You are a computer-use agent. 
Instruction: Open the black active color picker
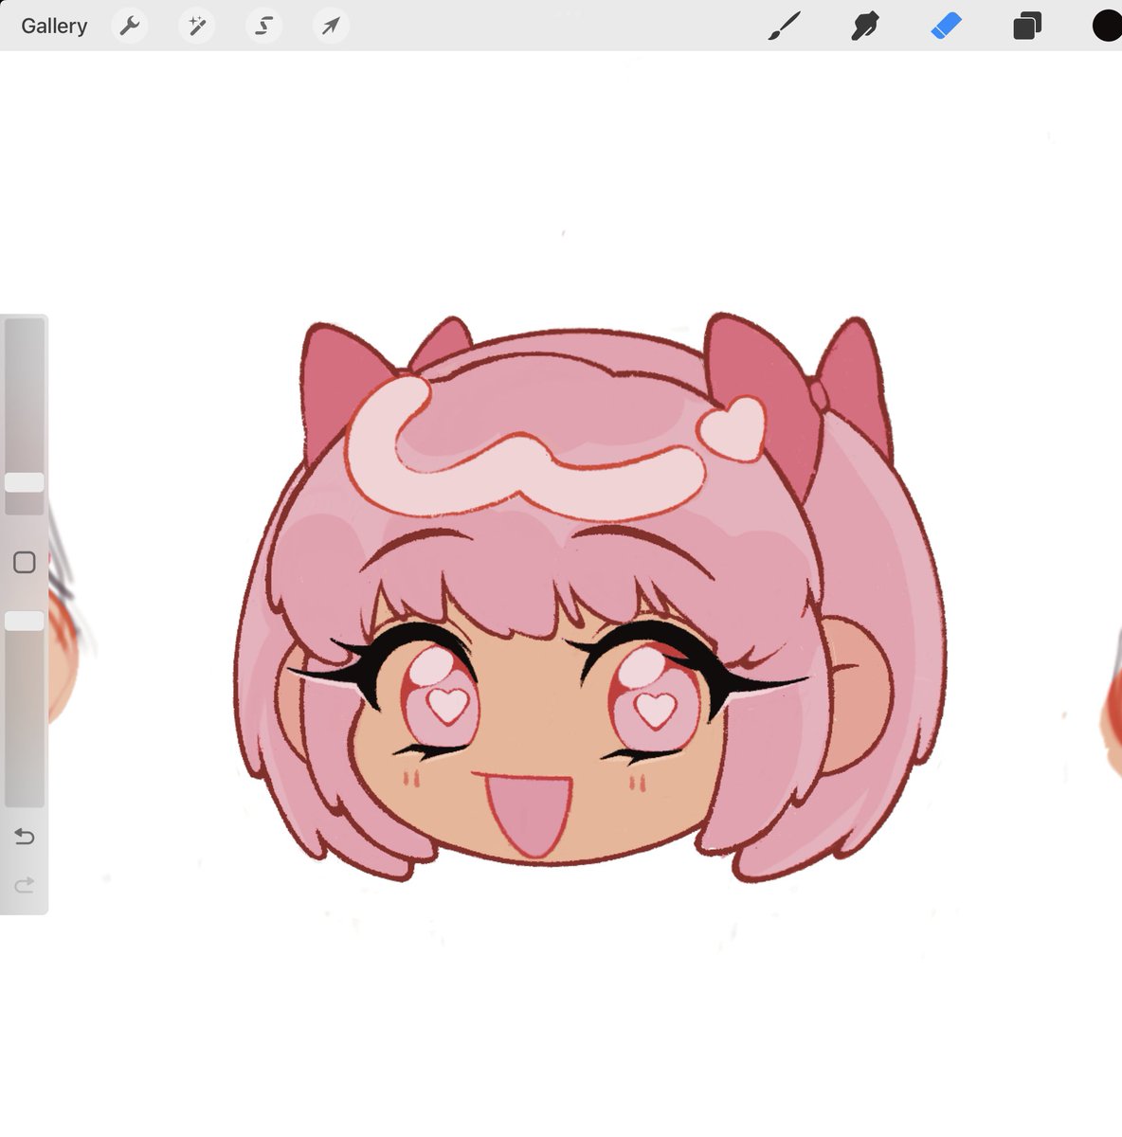(x=1107, y=26)
